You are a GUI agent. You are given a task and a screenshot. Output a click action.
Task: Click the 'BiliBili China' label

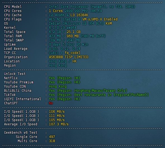point(18,91)
